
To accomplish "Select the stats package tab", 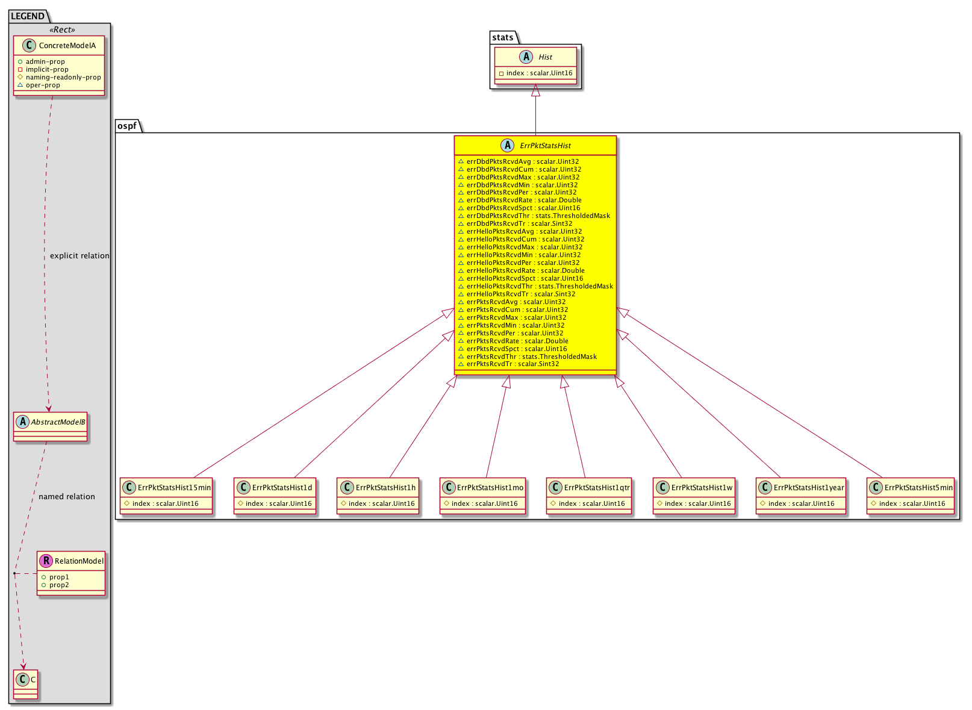I will coord(502,37).
